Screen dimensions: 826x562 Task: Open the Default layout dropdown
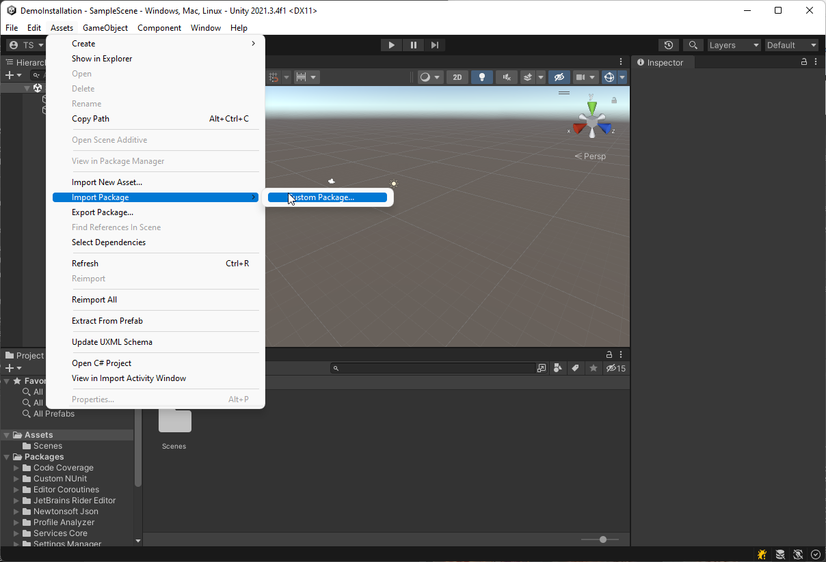tap(792, 45)
